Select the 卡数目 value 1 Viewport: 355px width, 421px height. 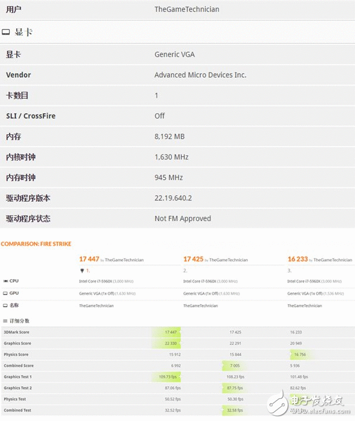pyautogui.click(x=156, y=96)
